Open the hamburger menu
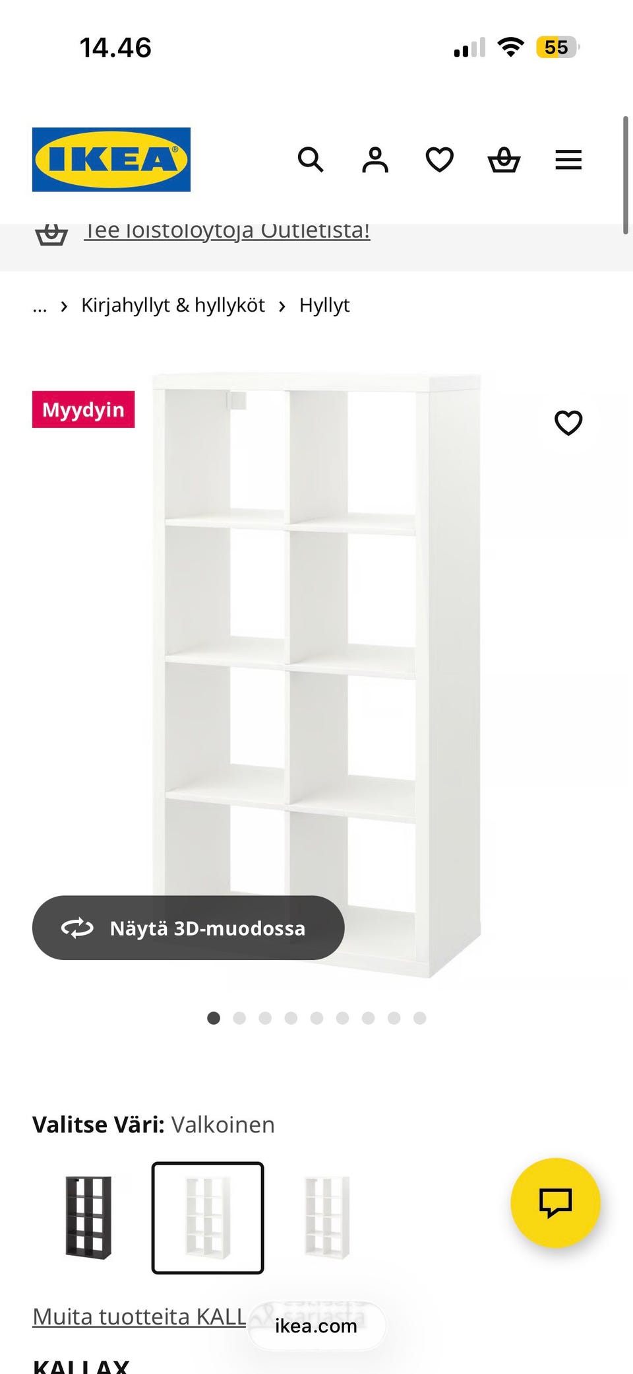Viewport: 633px width, 1374px height. coord(568,160)
